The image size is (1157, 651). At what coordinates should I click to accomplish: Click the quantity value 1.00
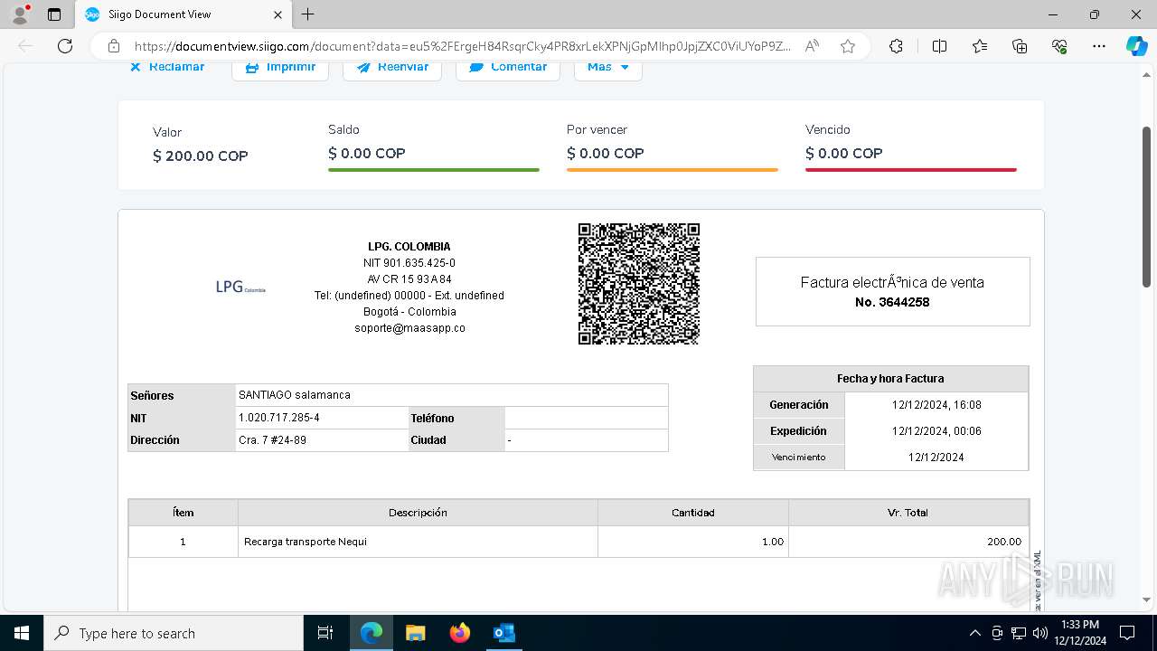click(773, 542)
